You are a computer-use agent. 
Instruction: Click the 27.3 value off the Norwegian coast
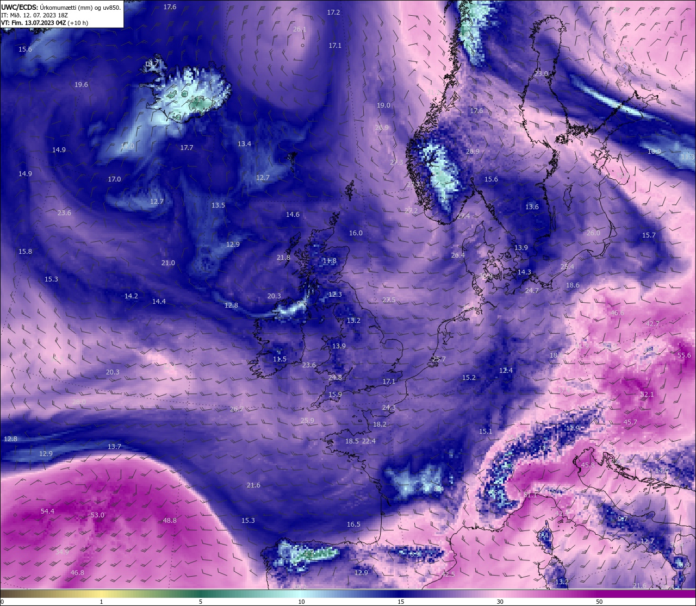pyautogui.click(x=396, y=163)
